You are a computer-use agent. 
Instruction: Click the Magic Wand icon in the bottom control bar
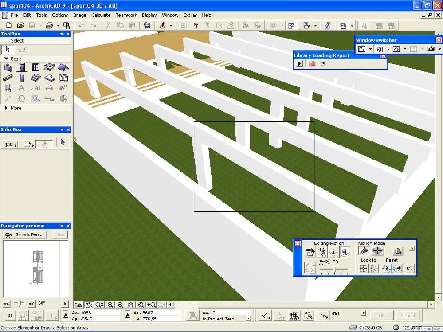pyautogui.click(x=309, y=316)
